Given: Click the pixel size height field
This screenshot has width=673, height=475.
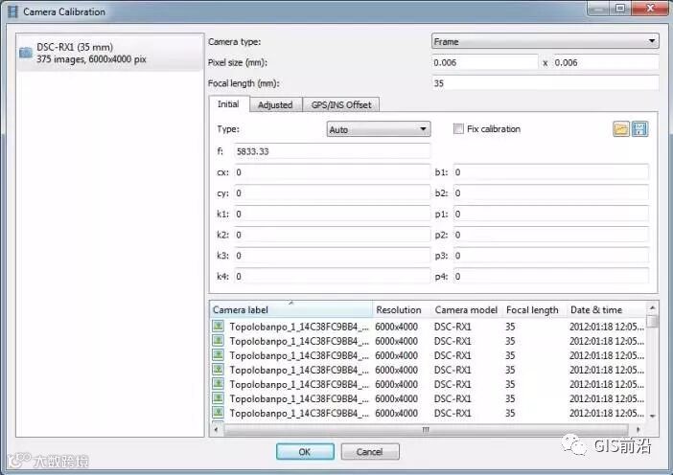Looking at the screenshot, I should click(x=606, y=62).
